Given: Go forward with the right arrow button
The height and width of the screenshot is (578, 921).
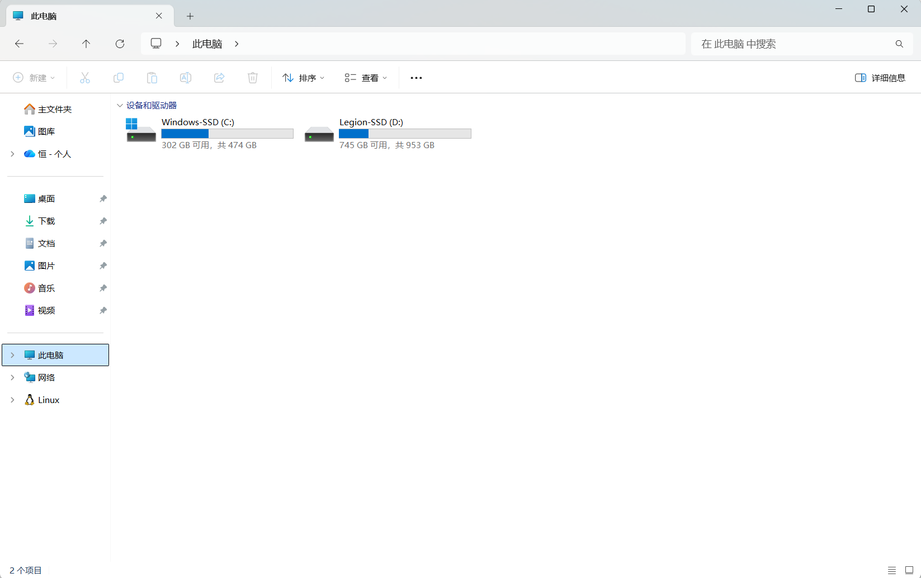Looking at the screenshot, I should 53,44.
